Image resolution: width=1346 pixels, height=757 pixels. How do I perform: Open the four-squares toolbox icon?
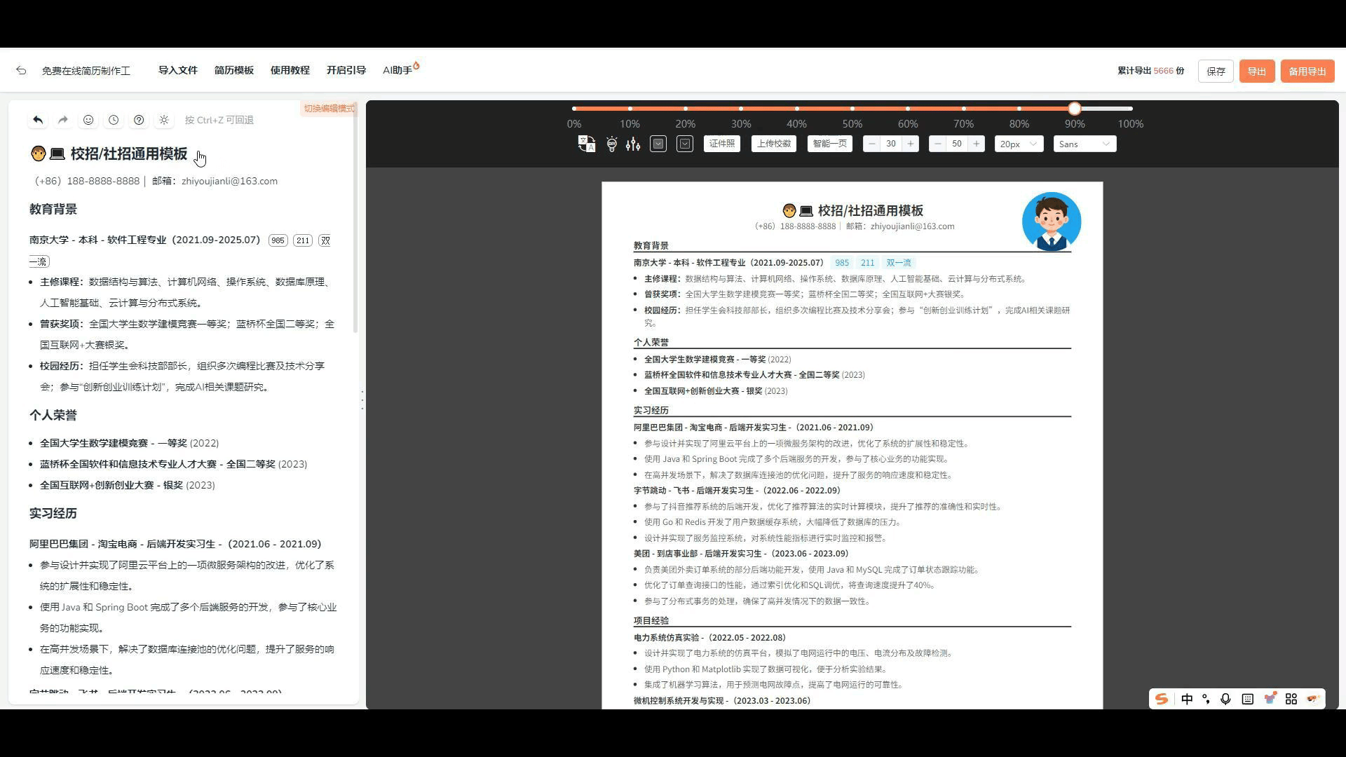(1291, 700)
